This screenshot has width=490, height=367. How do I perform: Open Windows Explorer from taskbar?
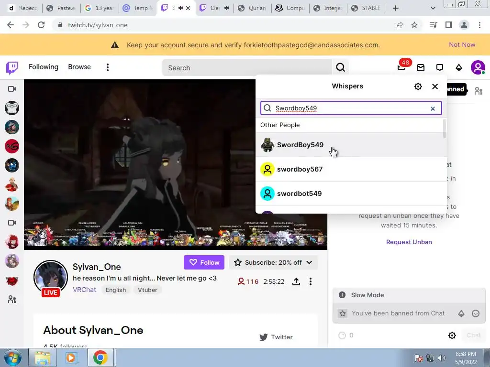pyautogui.click(x=43, y=358)
